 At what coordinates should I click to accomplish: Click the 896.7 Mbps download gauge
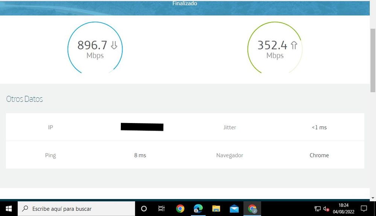(95, 48)
